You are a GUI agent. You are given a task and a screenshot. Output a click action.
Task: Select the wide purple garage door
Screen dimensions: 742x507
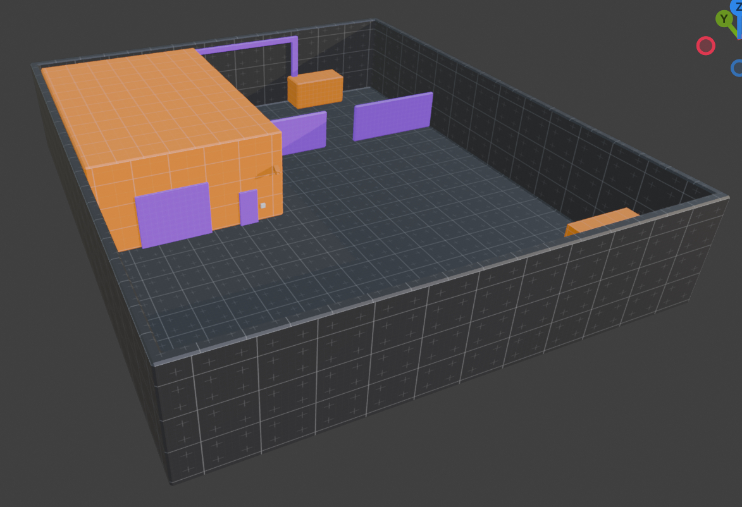173,214
